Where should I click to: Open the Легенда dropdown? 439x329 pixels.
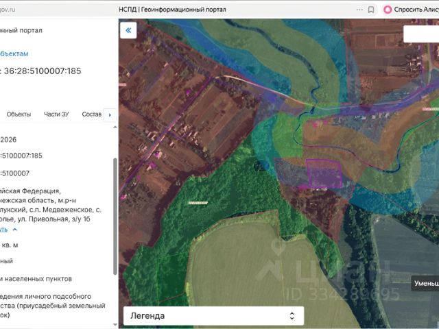coord(213,316)
